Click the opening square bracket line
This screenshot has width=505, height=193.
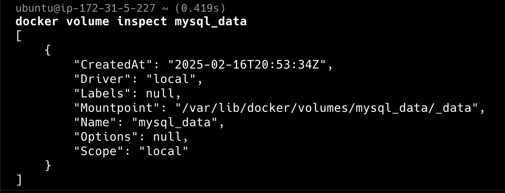point(19,36)
